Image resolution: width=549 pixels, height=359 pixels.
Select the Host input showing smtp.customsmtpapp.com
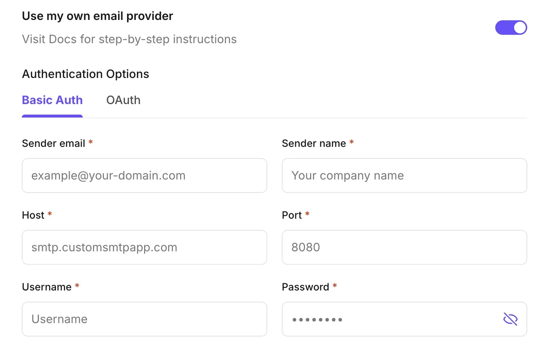(x=144, y=247)
